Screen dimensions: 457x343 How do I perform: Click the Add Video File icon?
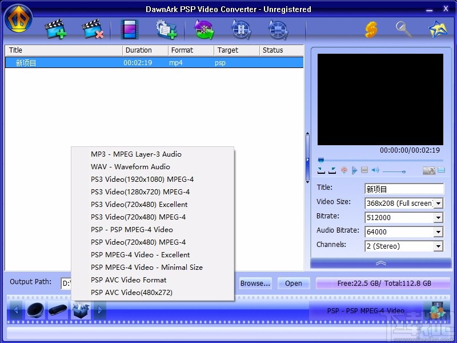[x=54, y=29]
